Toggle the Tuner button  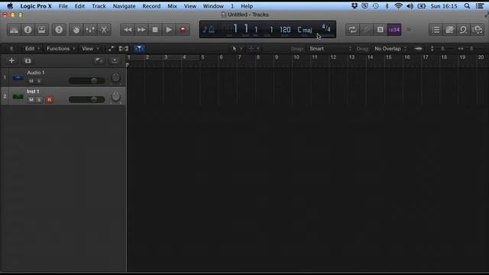click(x=366, y=30)
